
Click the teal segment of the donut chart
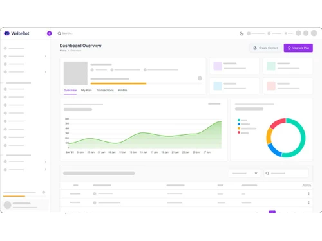(x=303, y=138)
